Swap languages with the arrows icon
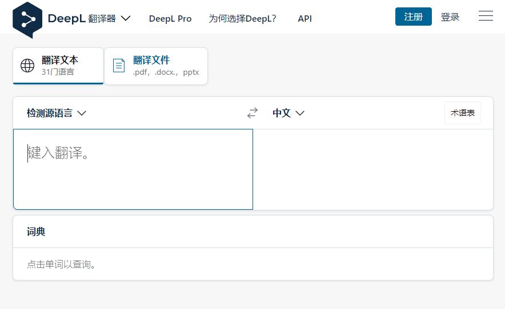505x309 pixels. (x=252, y=113)
